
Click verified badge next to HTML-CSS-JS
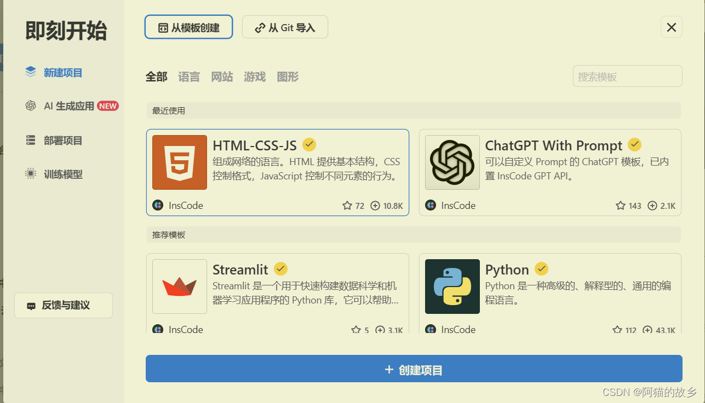pos(309,145)
